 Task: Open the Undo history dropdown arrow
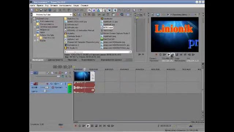click(x=78, y=10)
